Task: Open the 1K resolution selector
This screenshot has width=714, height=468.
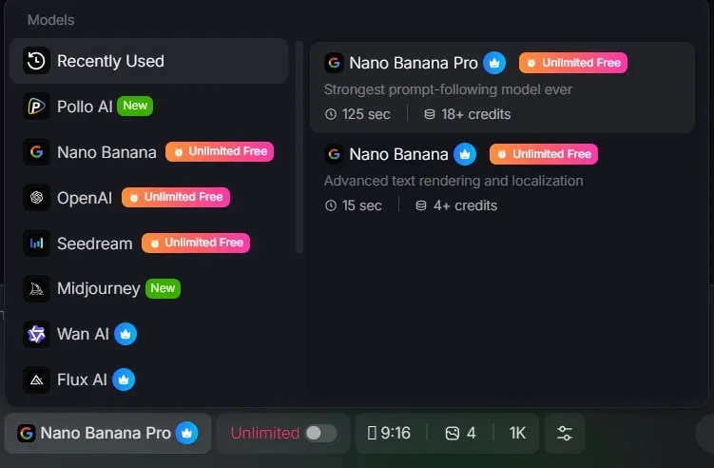Action: tap(517, 433)
